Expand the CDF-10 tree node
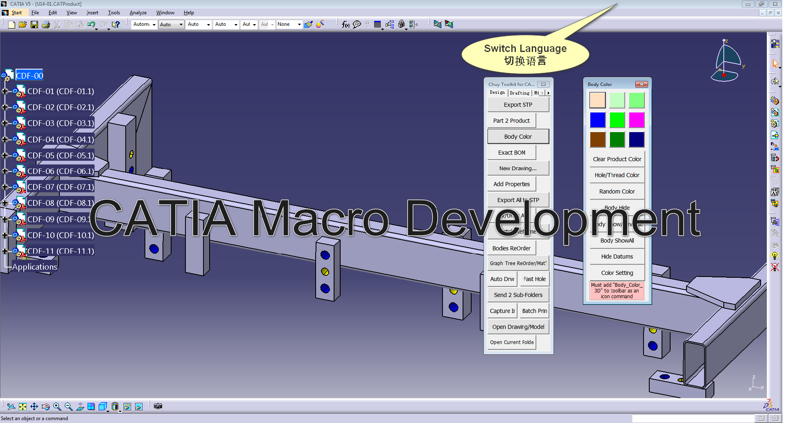 point(5,235)
